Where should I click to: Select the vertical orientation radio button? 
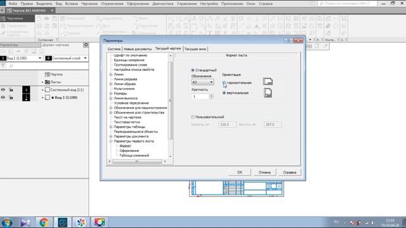tap(224, 93)
